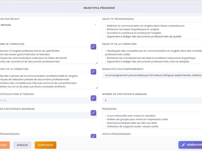Edit Séquence de la formation using pencil icon
The width and height of the screenshot is (202, 151).
(94, 71)
